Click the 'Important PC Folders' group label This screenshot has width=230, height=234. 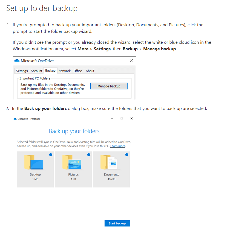pos(35,78)
